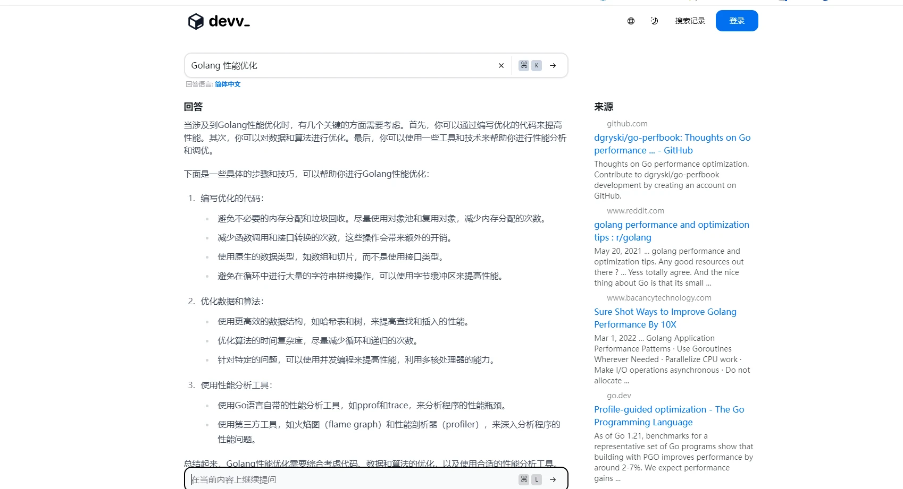Image resolution: width=903 pixels, height=489 pixels.
Task: Click the L shortcut key badge
Action: (x=537, y=479)
